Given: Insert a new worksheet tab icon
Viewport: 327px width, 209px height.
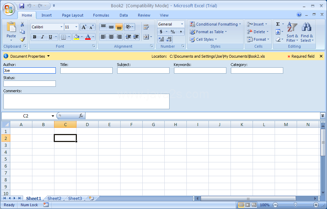Looking at the screenshot, I should click(x=91, y=198).
